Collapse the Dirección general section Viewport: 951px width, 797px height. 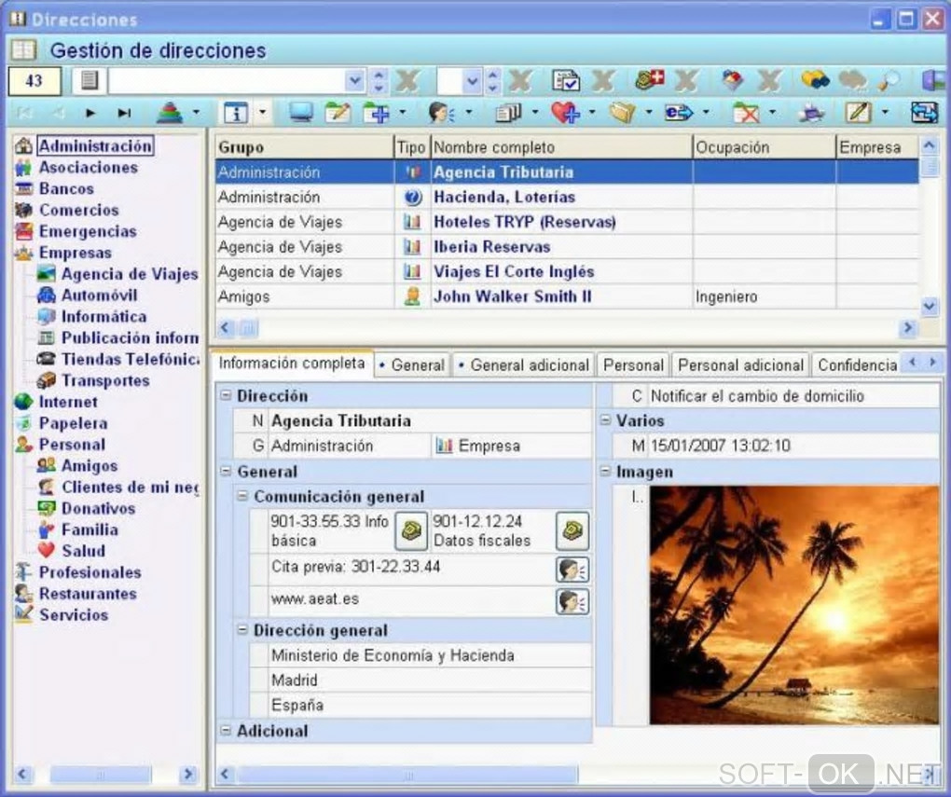point(242,630)
